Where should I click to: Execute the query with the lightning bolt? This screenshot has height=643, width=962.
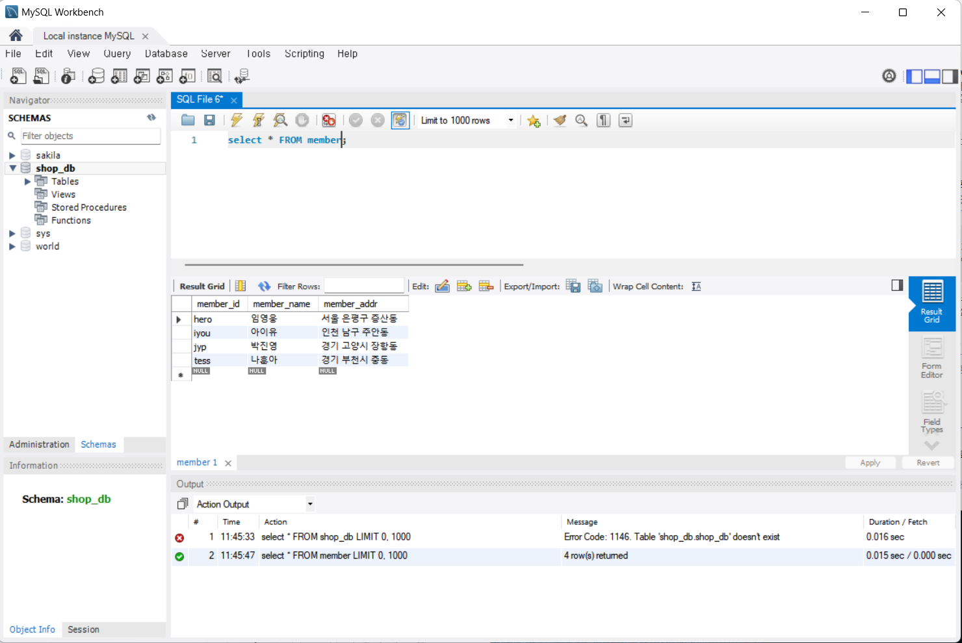click(237, 120)
